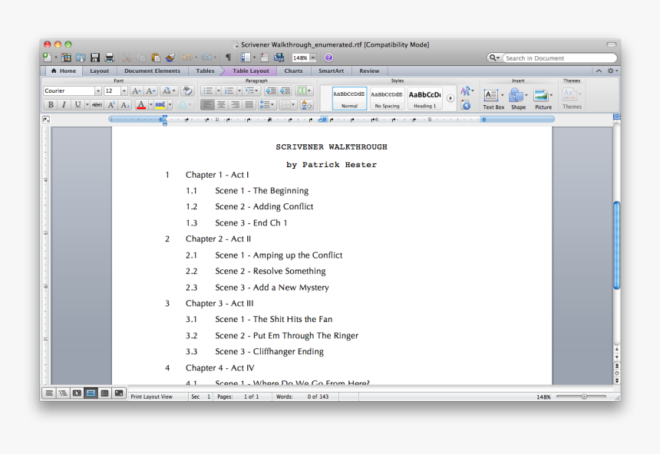Toggle bold formatting
Viewport: 660px width, 454px height.
50,104
